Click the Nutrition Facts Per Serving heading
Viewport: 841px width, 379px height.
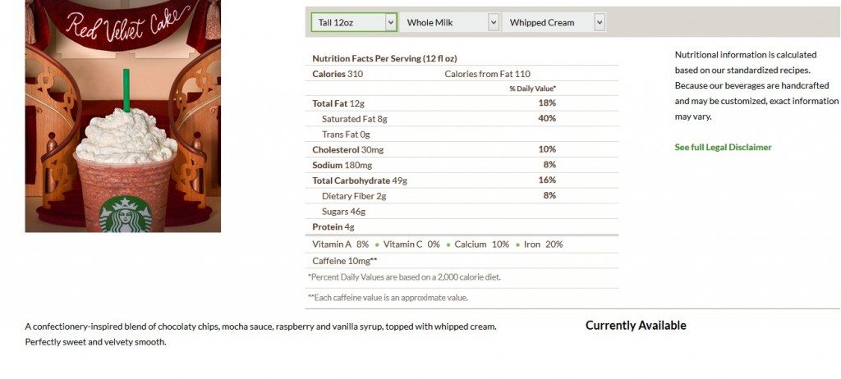384,58
